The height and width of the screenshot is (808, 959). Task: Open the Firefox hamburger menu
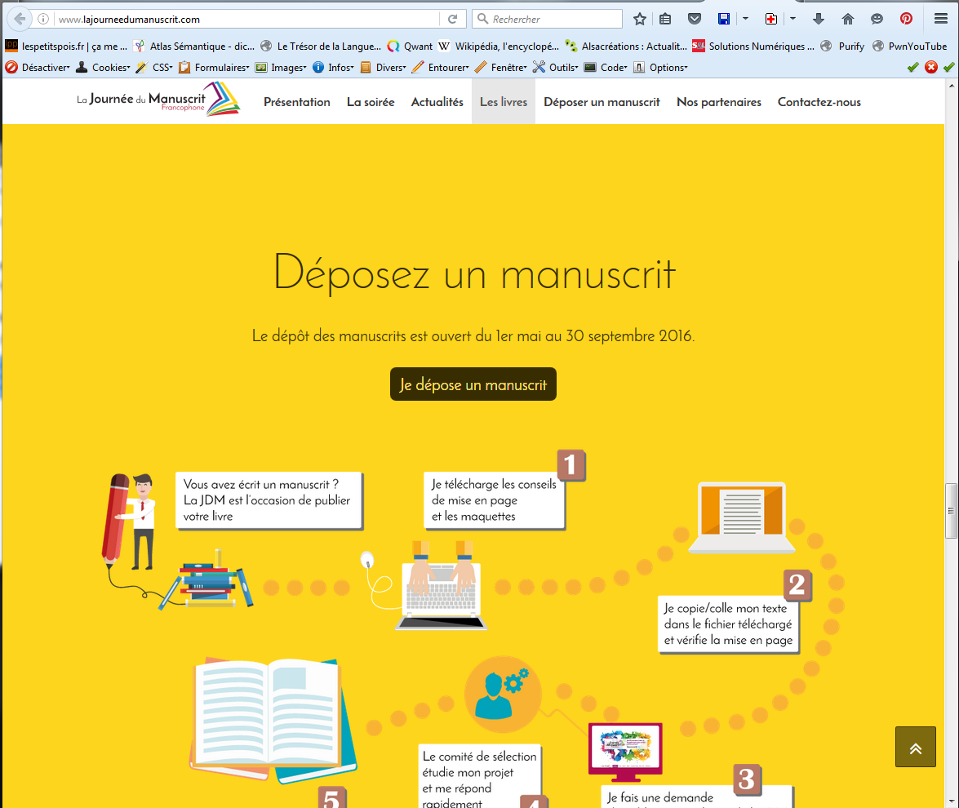click(x=940, y=19)
